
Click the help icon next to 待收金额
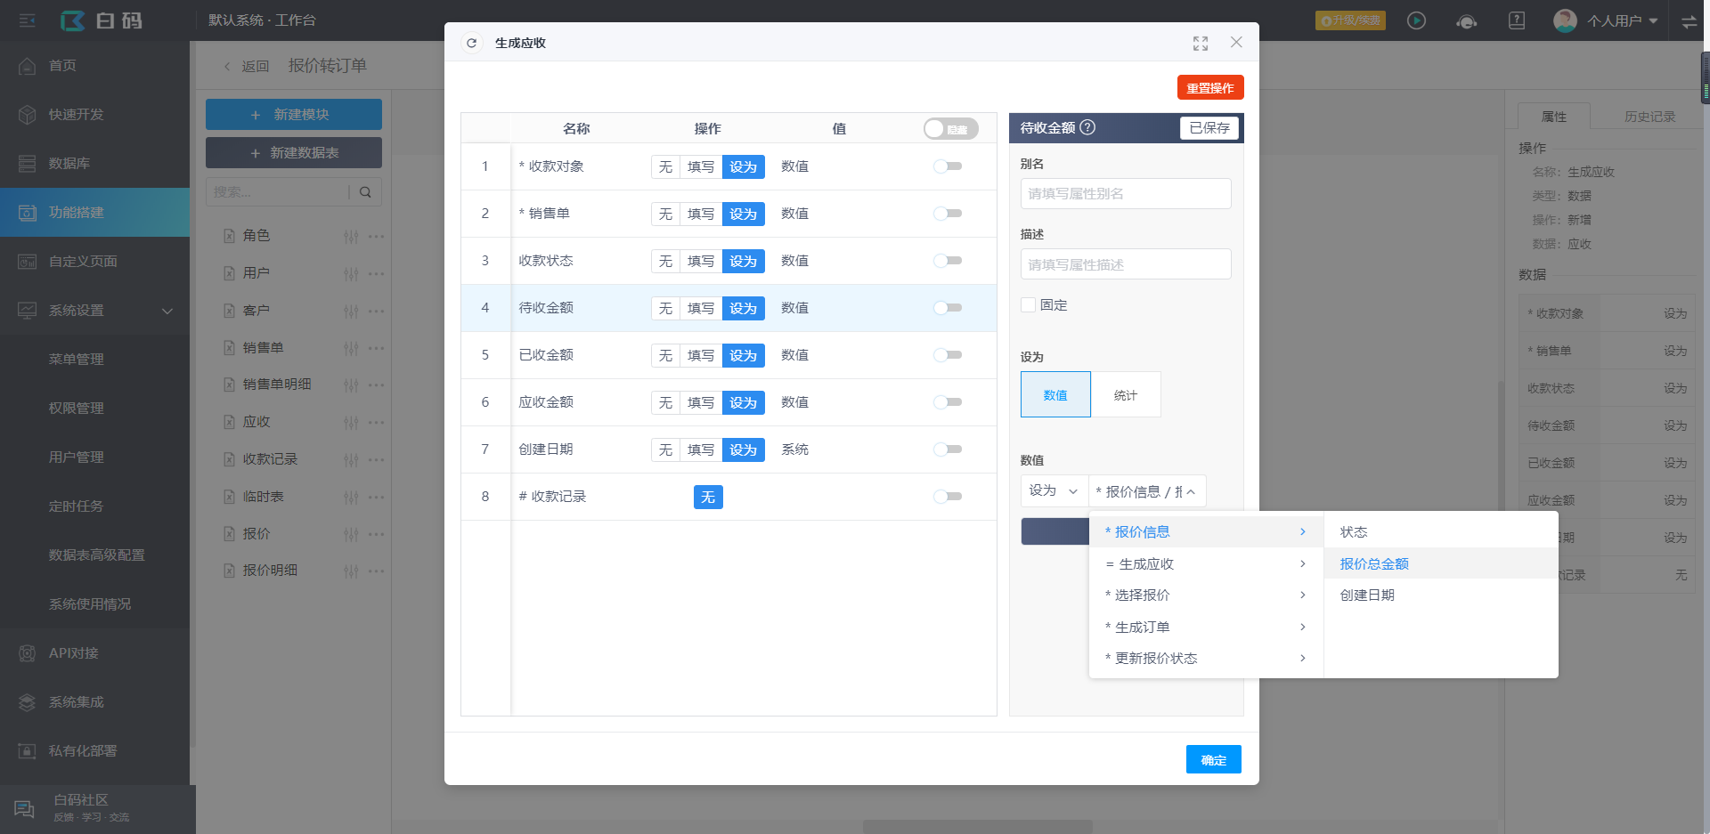click(x=1087, y=127)
